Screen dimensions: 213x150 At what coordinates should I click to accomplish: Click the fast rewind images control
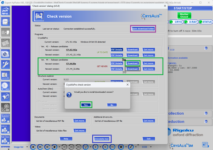(40, 147)
